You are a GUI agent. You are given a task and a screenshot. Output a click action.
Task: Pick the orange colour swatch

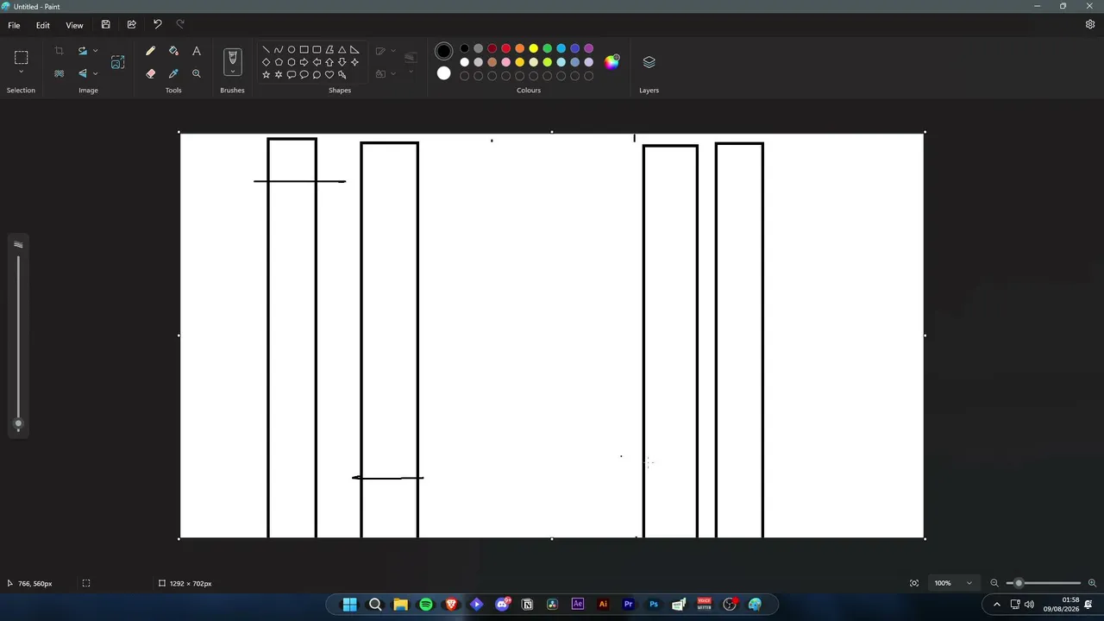point(519,48)
